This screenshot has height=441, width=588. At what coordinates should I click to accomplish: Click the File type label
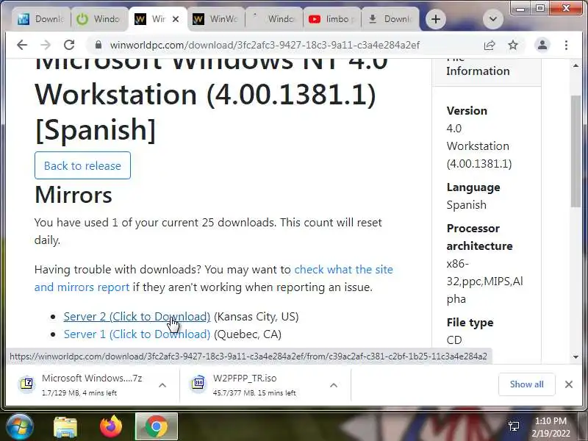coord(470,323)
